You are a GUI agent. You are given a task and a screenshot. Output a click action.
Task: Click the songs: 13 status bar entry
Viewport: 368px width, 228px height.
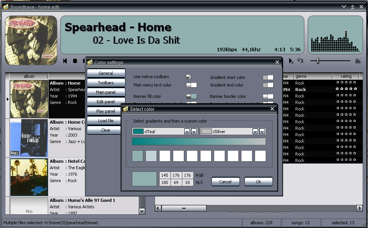click(x=301, y=223)
